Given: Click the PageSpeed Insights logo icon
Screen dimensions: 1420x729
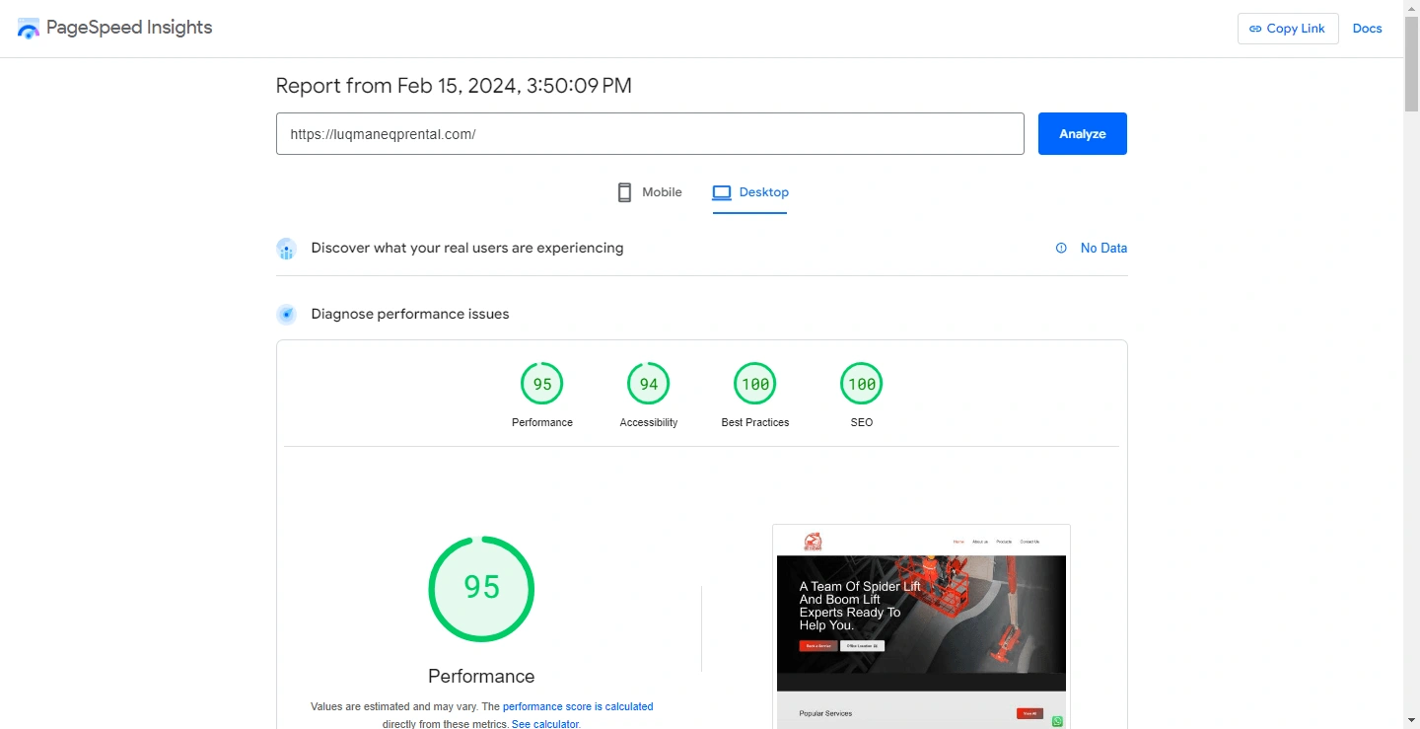Looking at the screenshot, I should coord(29,28).
